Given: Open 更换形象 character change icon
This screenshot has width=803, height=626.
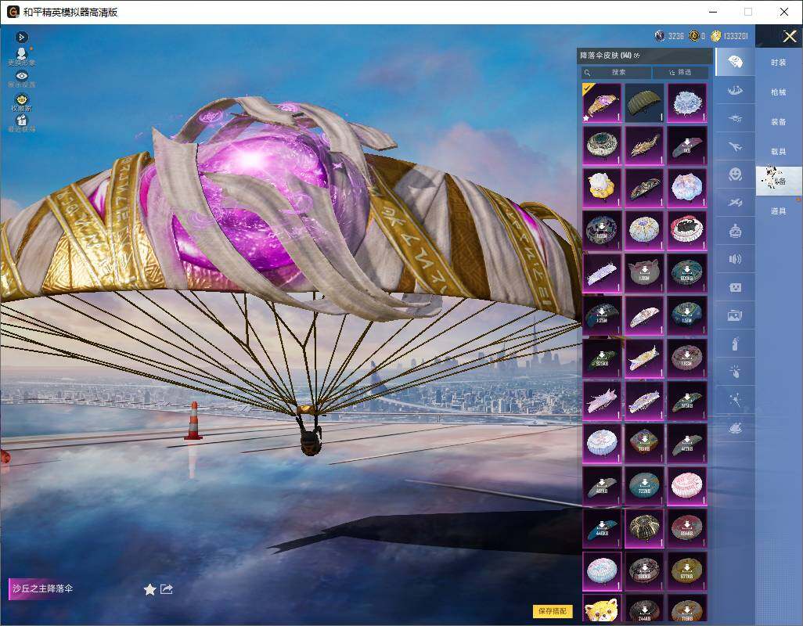Looking at the screenshot, I should tap(21, 57).
